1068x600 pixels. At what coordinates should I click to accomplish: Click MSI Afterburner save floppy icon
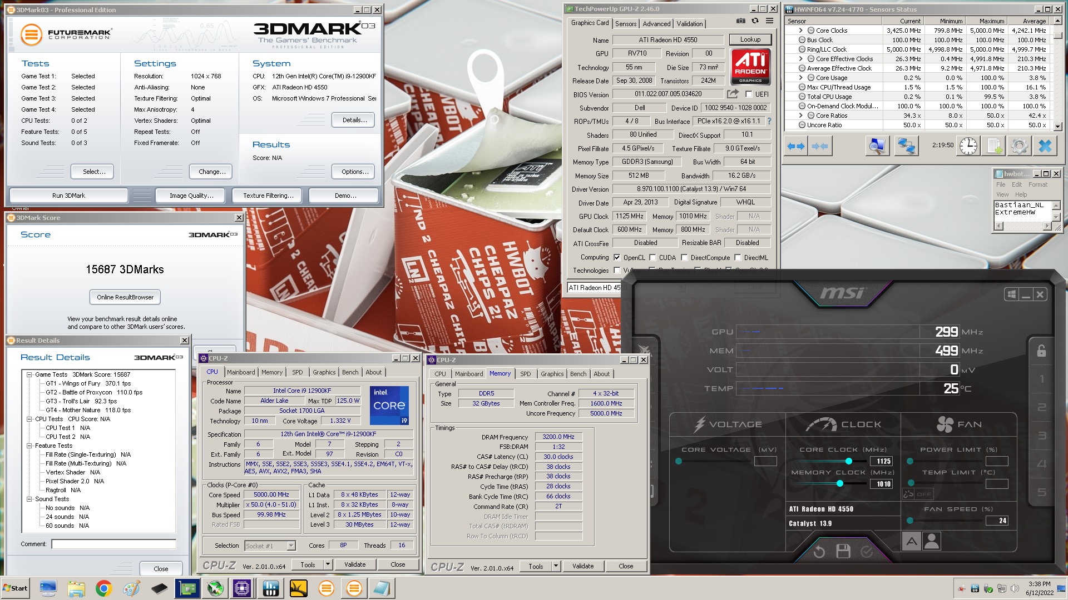pos(843,551)
